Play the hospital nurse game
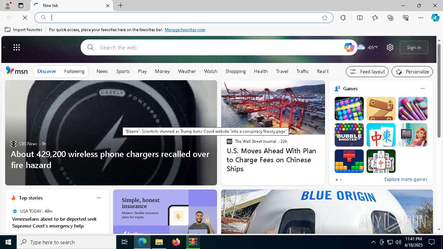This screenshot has height=249, width=443. pos(413,135)
